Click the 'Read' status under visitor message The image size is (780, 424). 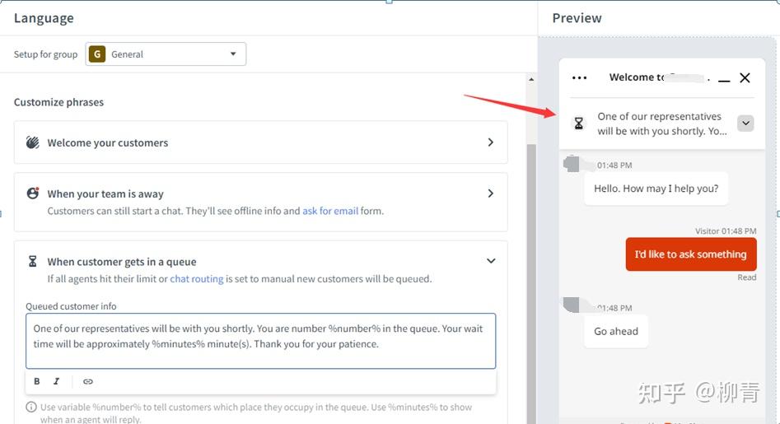(747, 277)
